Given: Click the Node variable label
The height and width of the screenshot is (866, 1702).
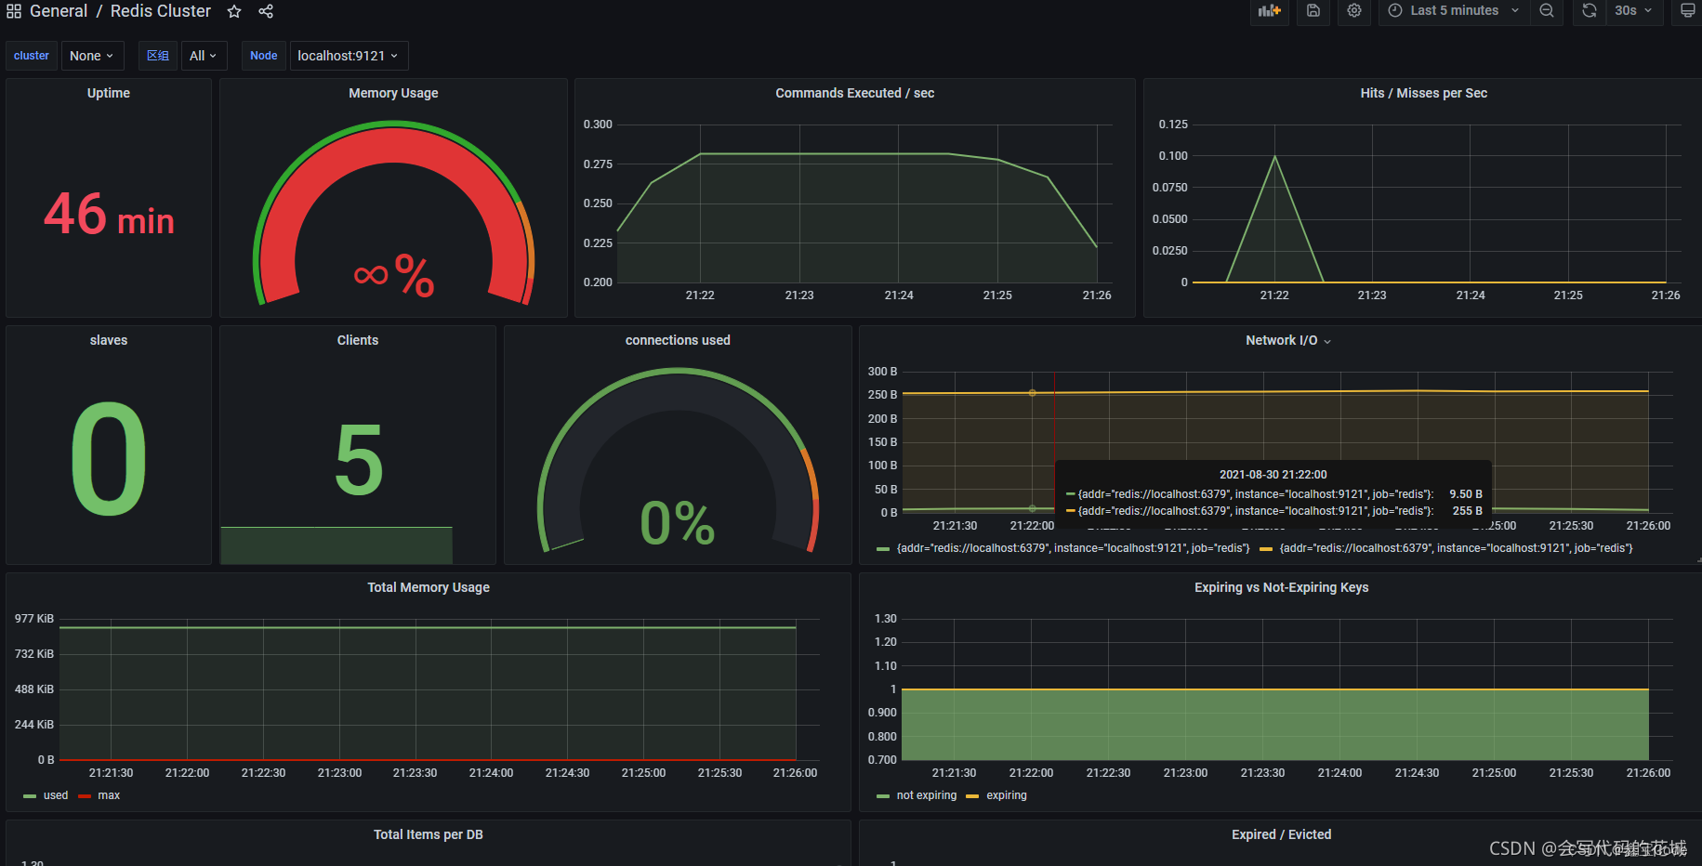Looking at the screenshot, I should [x=264, y=56].
